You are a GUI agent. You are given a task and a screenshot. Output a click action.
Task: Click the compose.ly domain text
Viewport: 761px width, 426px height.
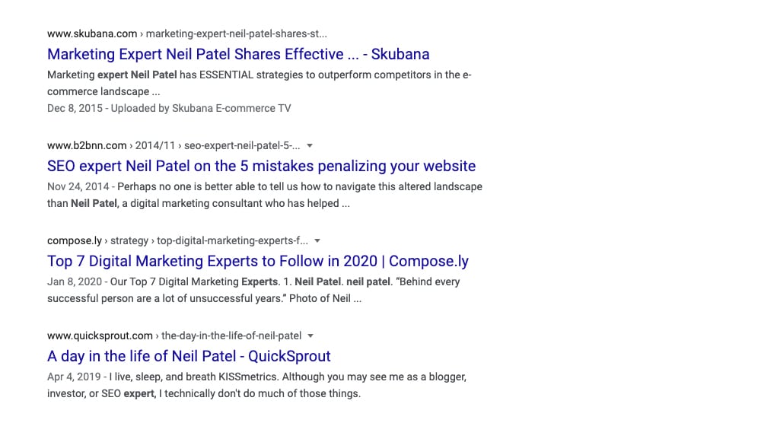click(x=75, y=240)
